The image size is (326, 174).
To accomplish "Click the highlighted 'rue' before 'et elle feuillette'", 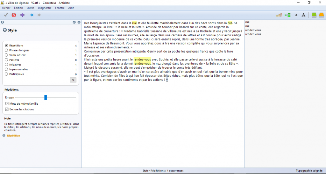I will pyautogui.click(x=135, y=23).
